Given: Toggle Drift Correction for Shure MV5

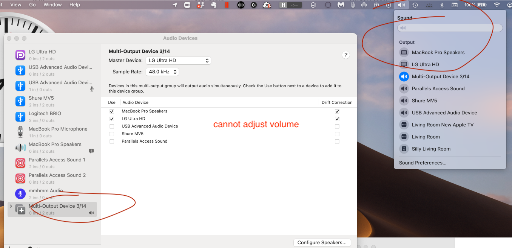Looking at the screenshot, I should pyautogui.click(x=337, y=134).
